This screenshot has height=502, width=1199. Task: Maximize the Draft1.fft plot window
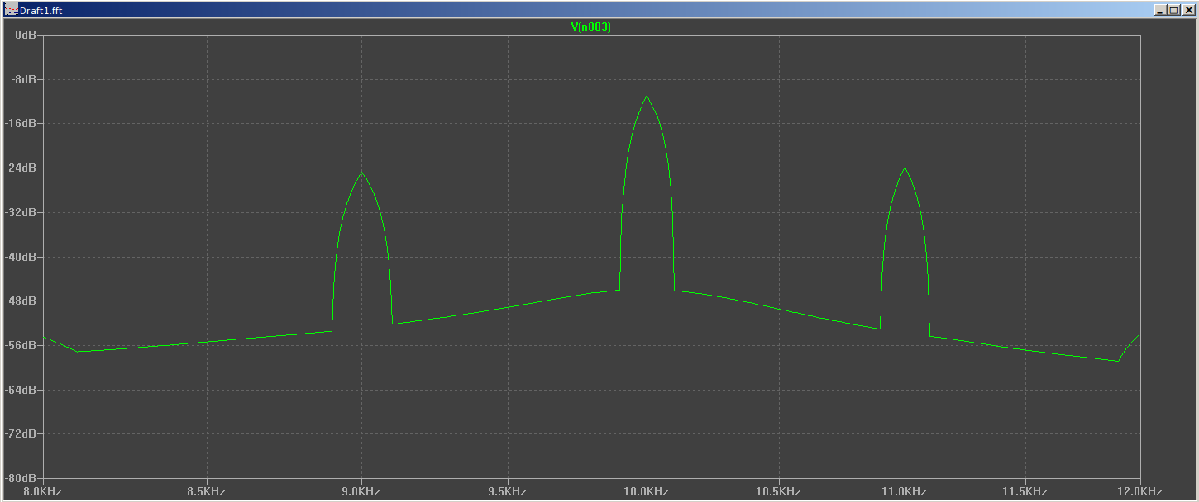[1173, 11]
